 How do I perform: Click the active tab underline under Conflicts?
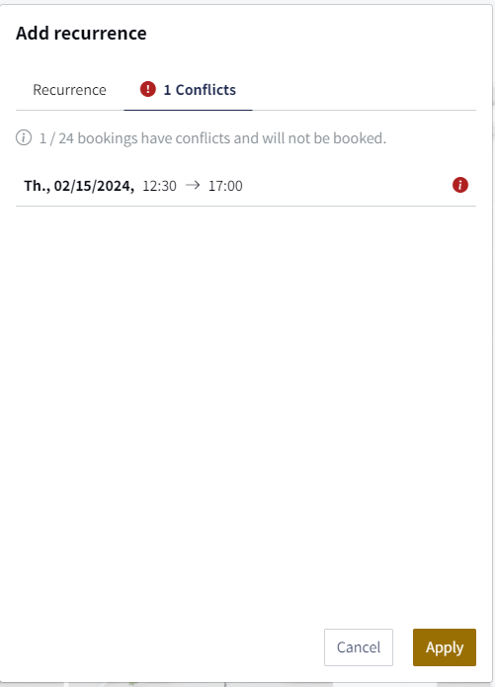(188, 110)
